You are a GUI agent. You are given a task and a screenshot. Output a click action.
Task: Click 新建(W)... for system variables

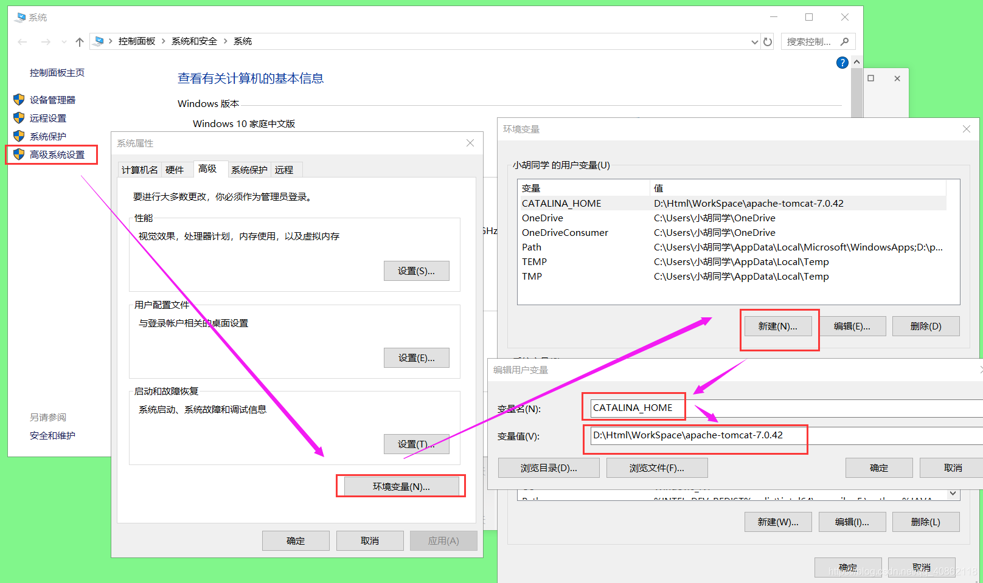click(778, 522)
